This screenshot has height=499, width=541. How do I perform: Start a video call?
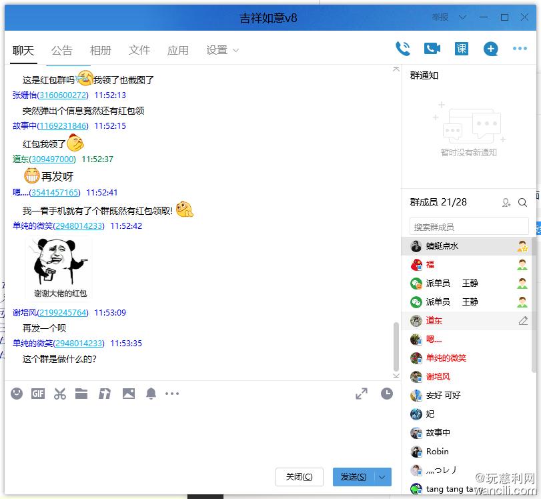coord(431,48)
